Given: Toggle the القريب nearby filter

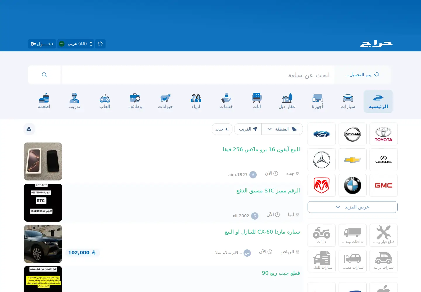Looking at the screenshot, I should pyautogui.click(x=248, y=129).
